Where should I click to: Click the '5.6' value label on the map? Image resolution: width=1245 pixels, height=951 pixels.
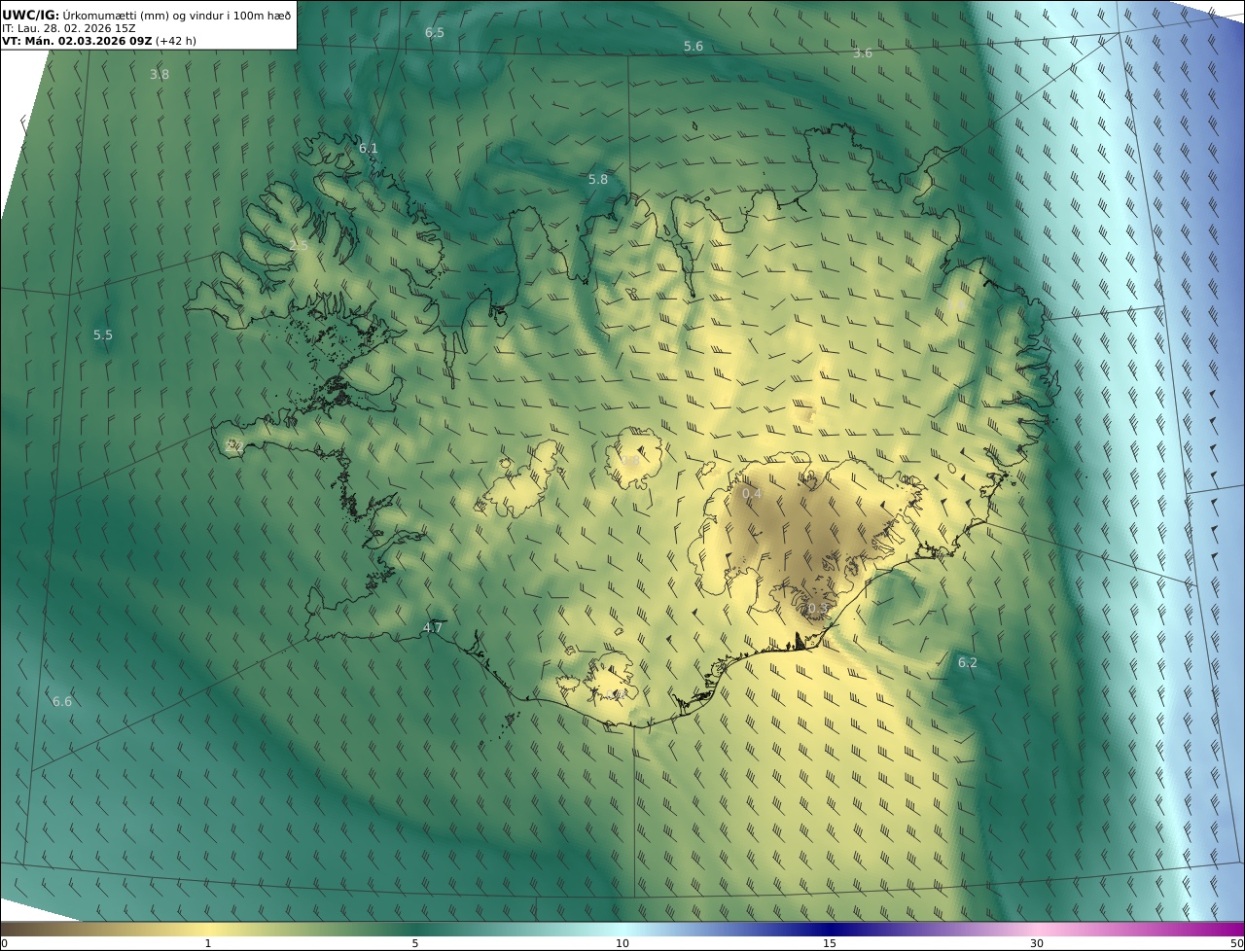694,47
